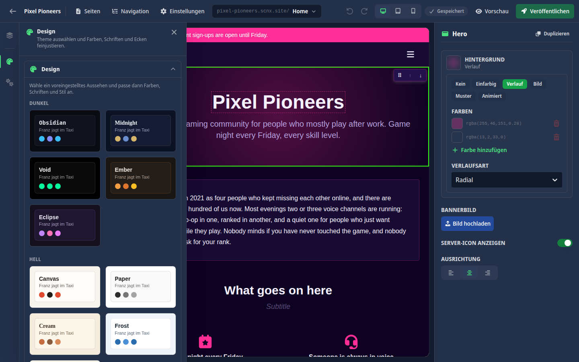Click the drag handle on Hero block

point(400,75)
